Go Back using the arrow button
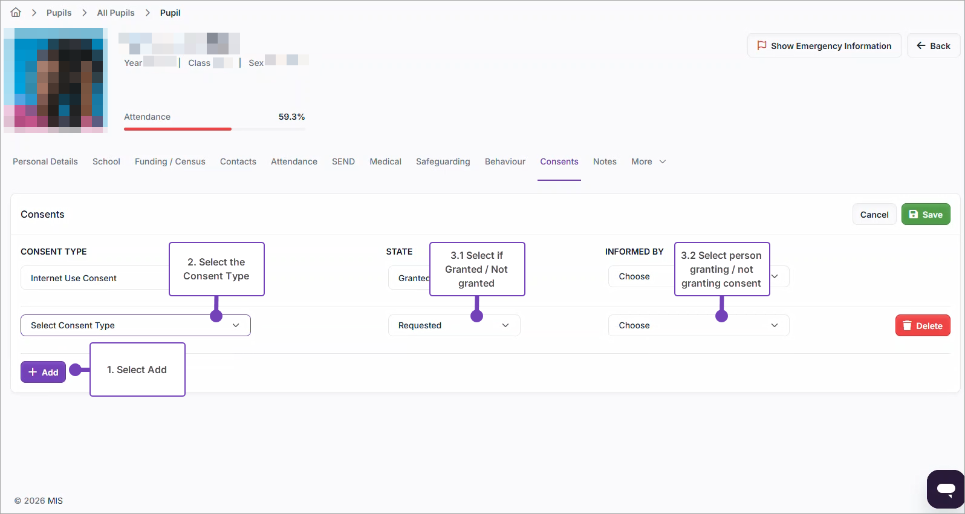The image size is (965, 514). (933, 46)
